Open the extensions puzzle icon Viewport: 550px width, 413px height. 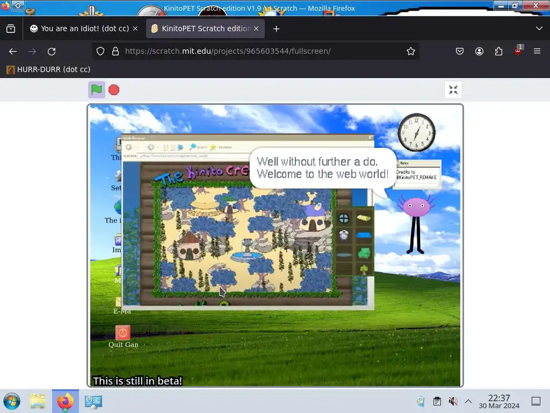pos(498,51)
